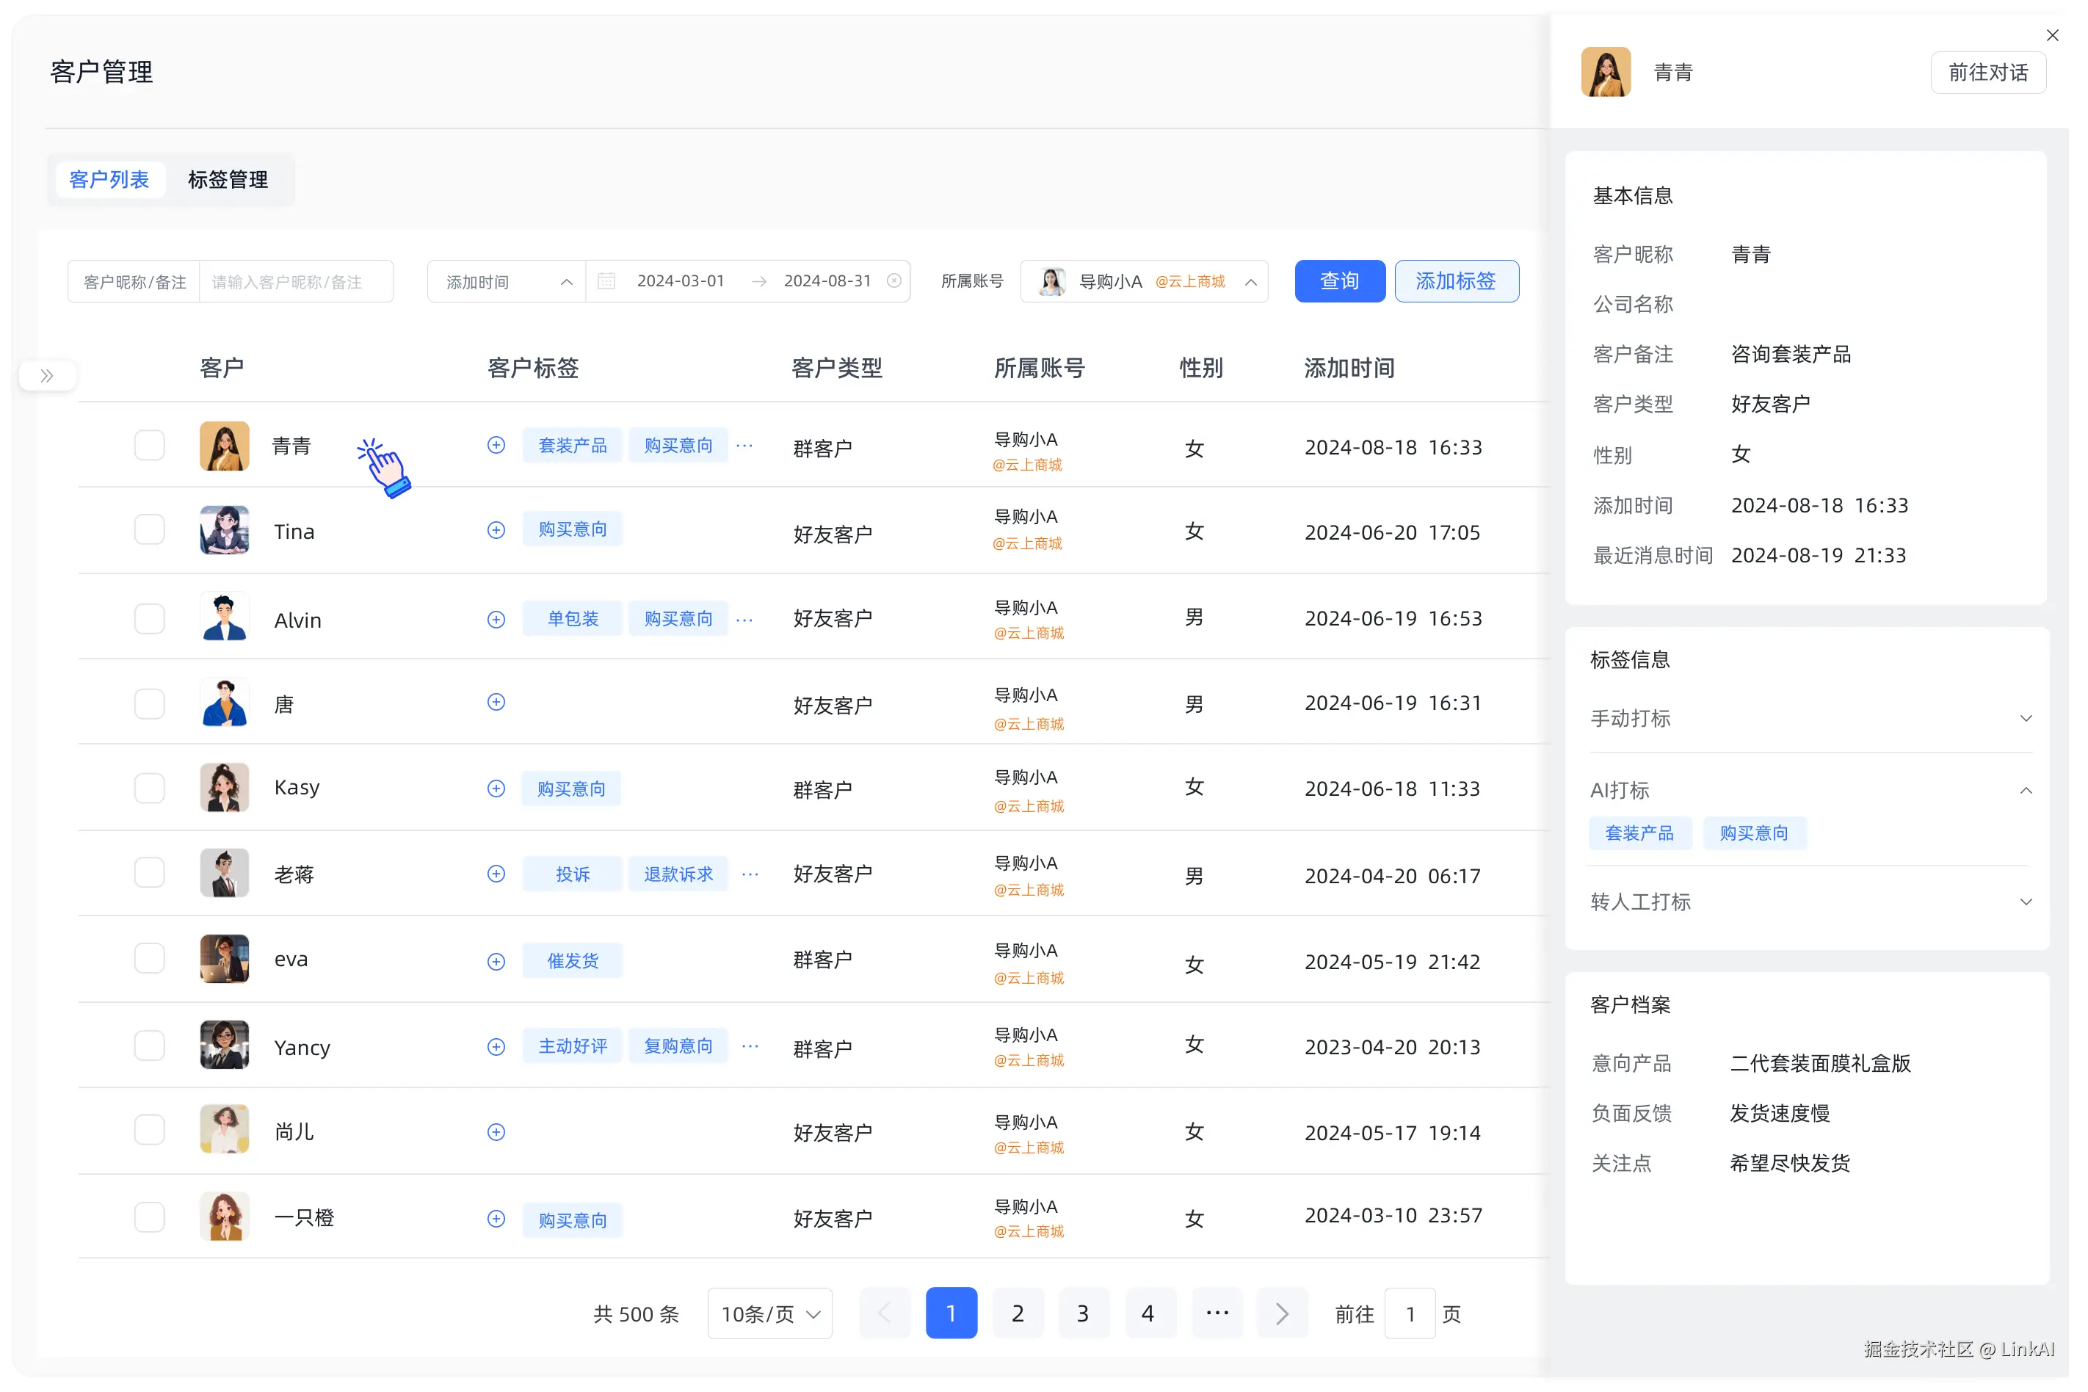Screen dimensions: 2088x1392
Task: Collapse the AI打标 section
Action: (x=2027, y=790)
